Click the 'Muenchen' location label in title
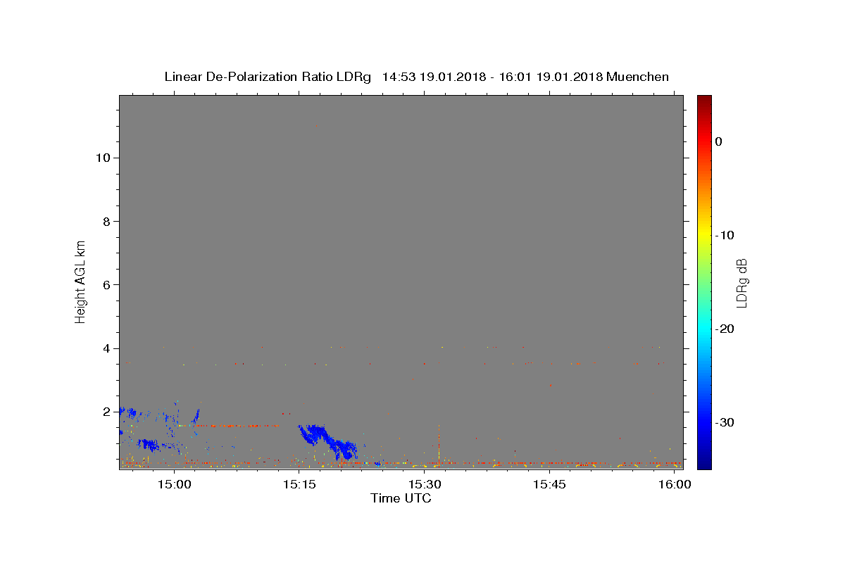The image size is (845, 563). pos(637,77)
